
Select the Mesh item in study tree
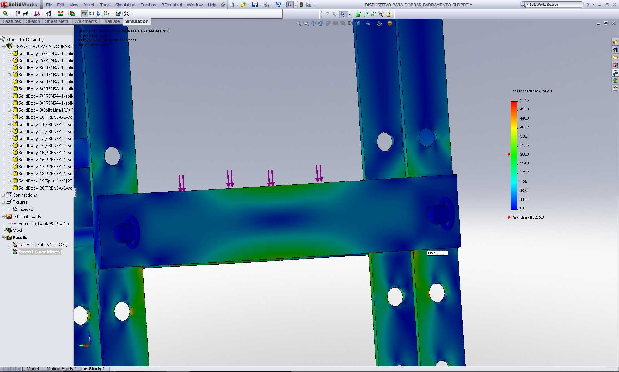(x=15, y=230)
